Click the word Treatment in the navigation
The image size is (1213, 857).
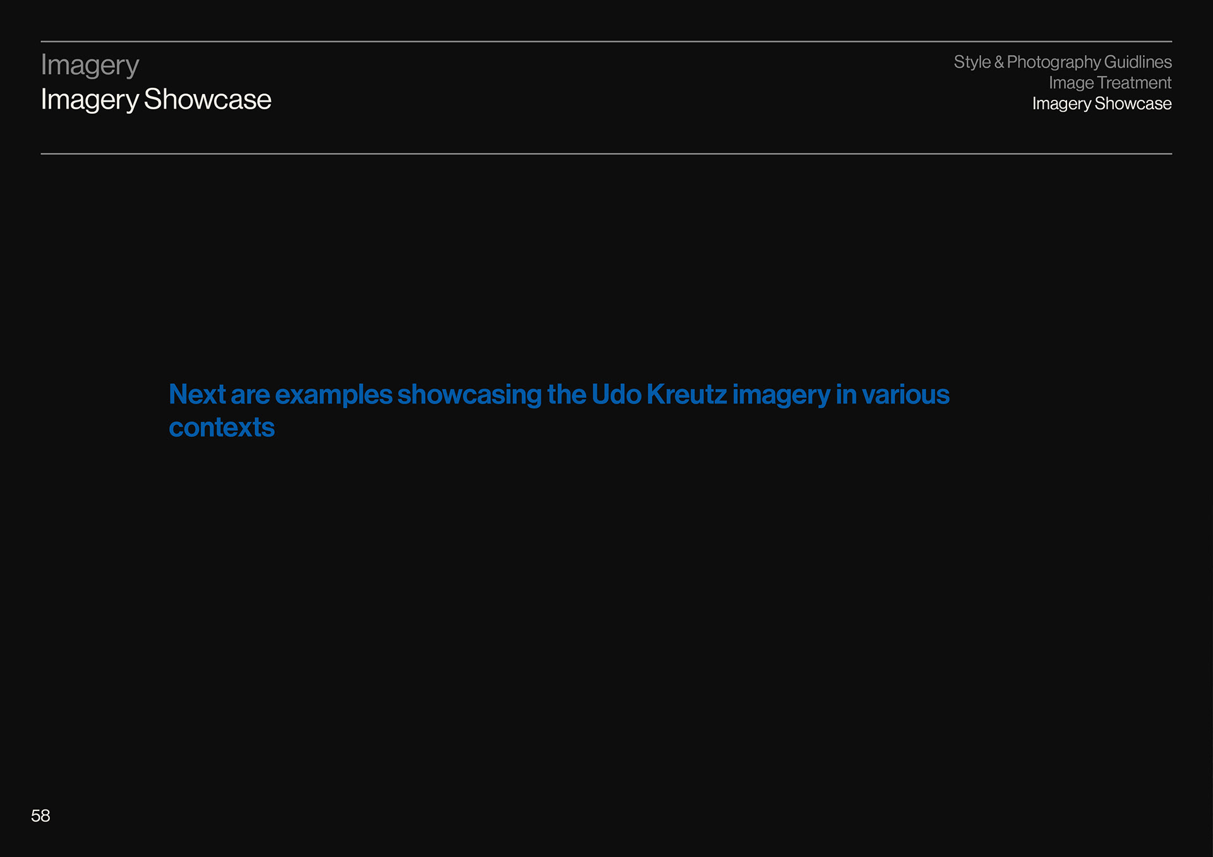1134,83
